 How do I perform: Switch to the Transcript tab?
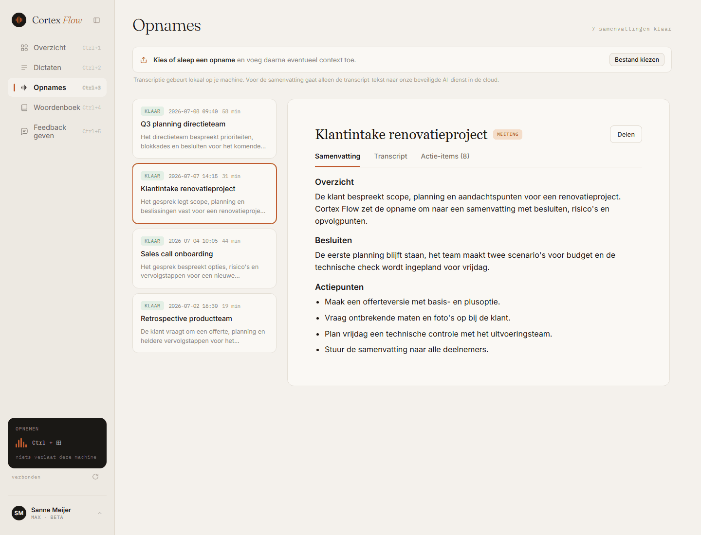click(390, 156)
